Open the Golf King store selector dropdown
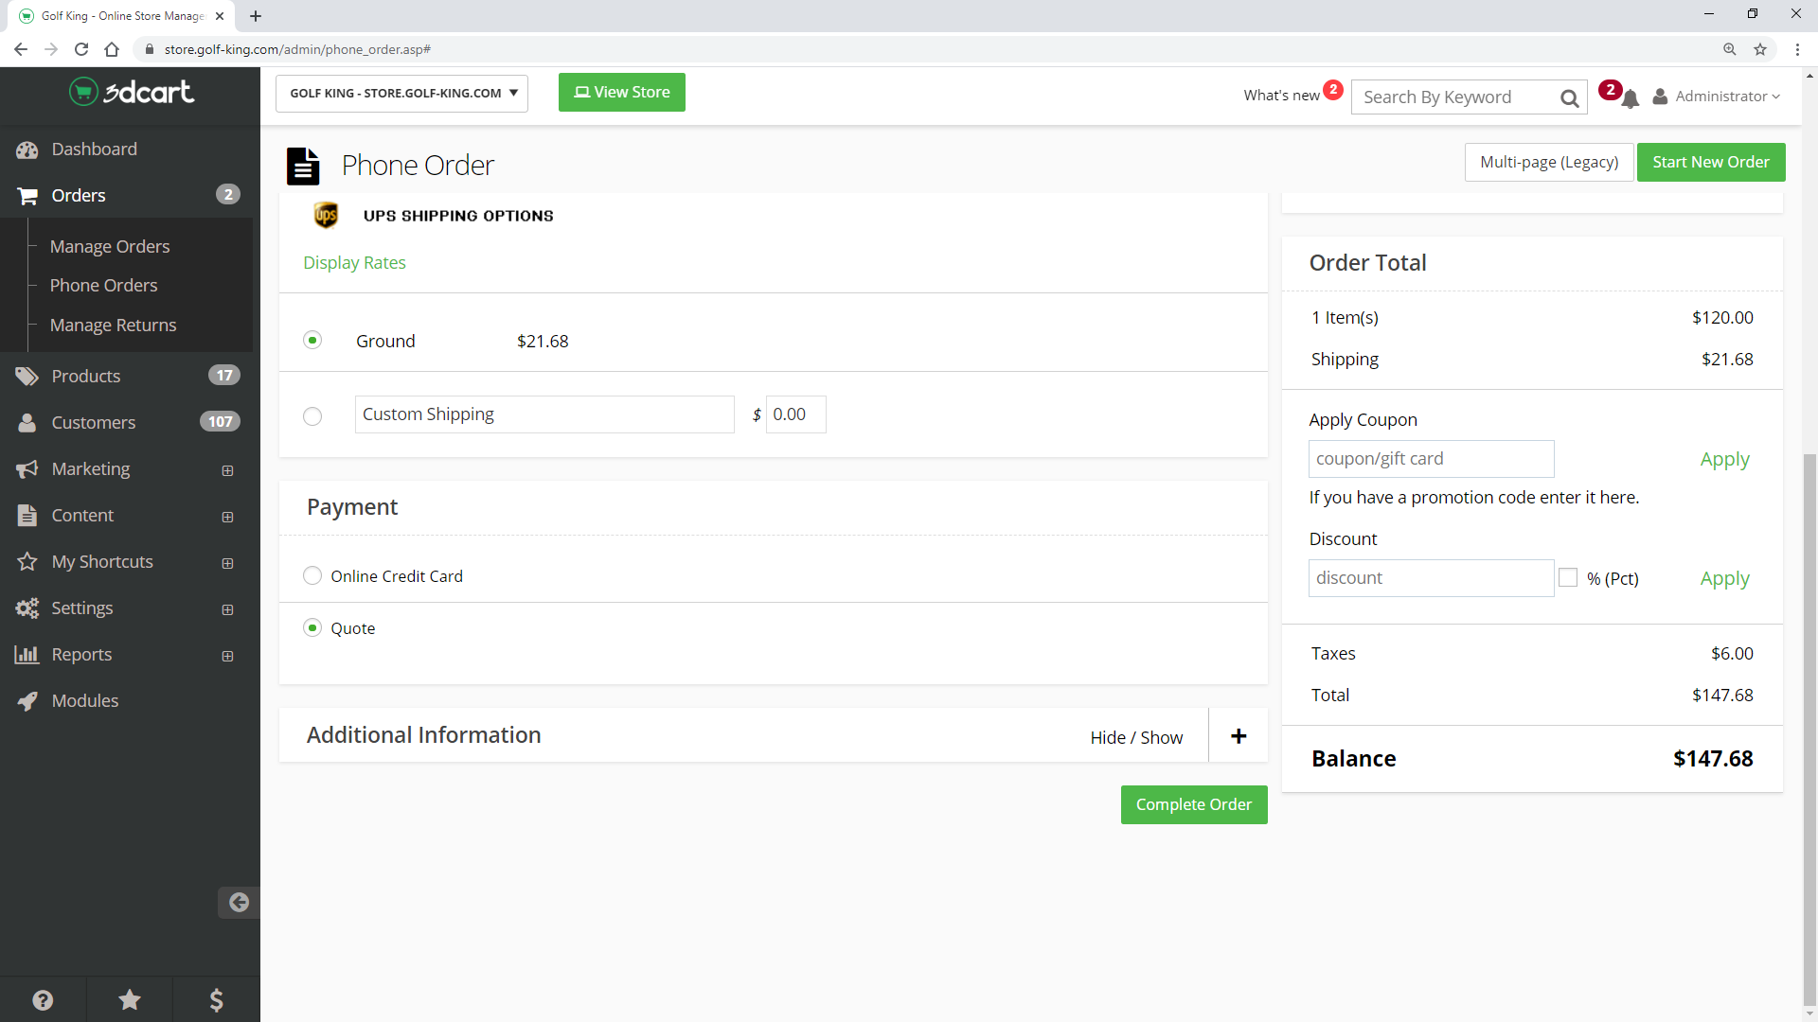The width and height of the screenshot is (1818, 1022). (401, 93)
